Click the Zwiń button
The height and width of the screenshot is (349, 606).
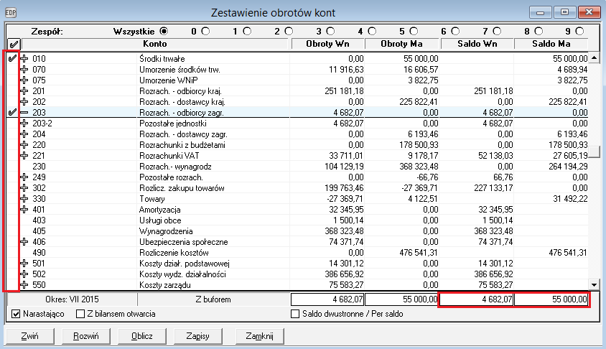[29, 336]
